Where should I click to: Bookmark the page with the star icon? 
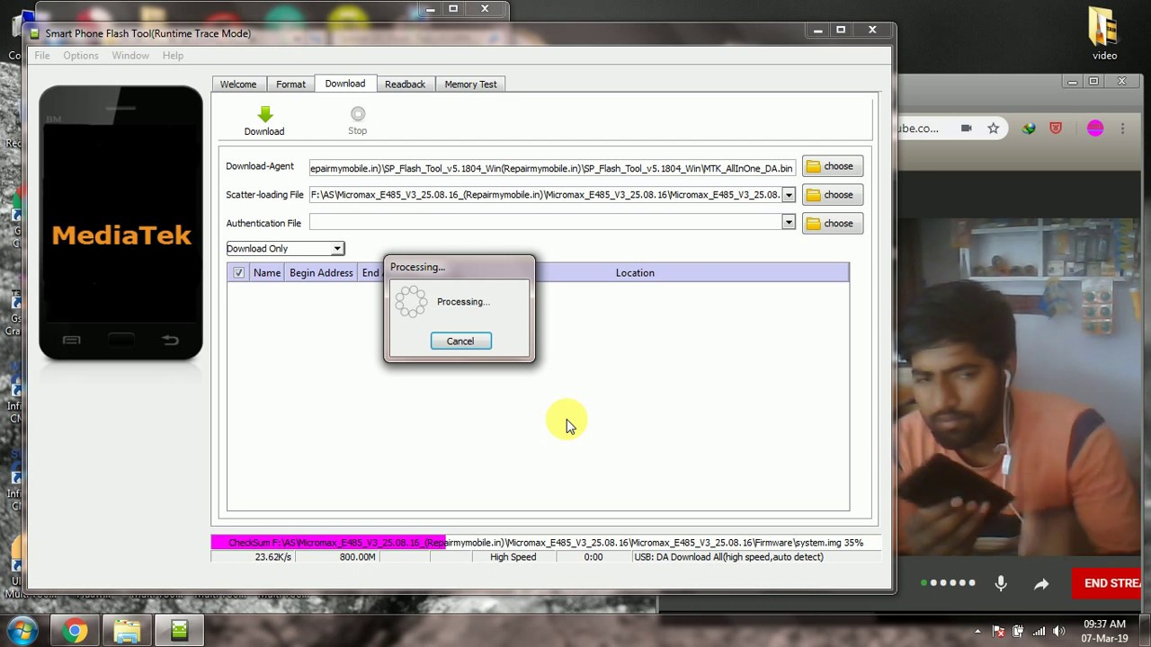coord(993,129)
